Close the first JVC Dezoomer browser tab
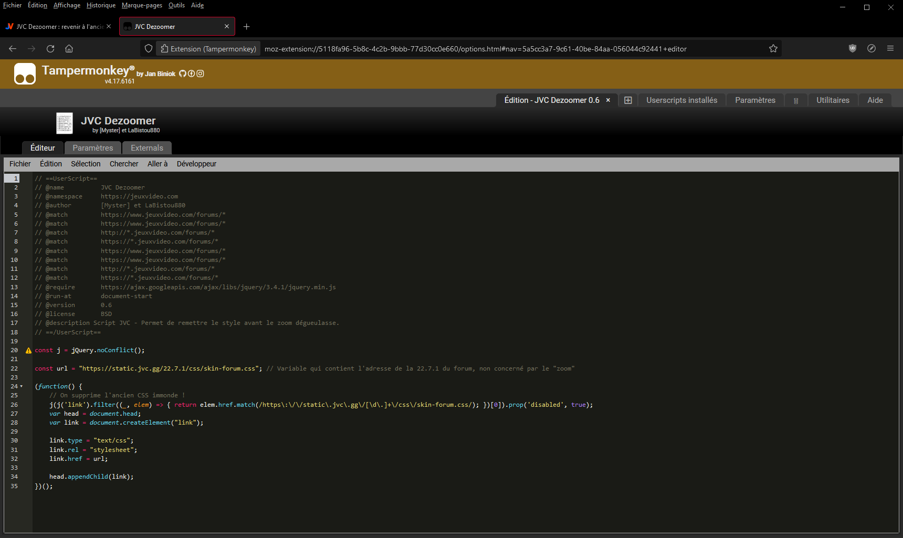The width and height of the screenshot is (903, 538). 109,26
